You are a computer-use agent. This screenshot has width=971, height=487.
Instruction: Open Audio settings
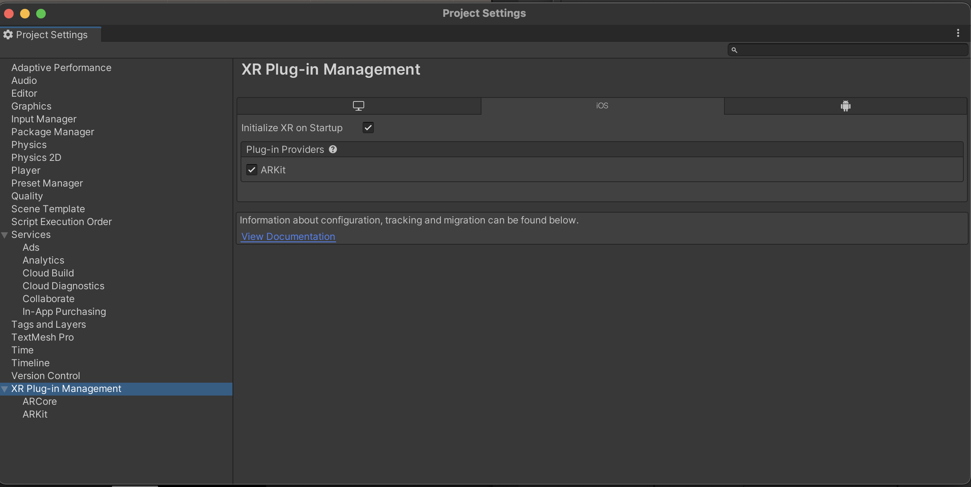24,81
